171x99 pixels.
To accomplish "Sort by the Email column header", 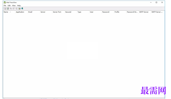I will 34,12.
